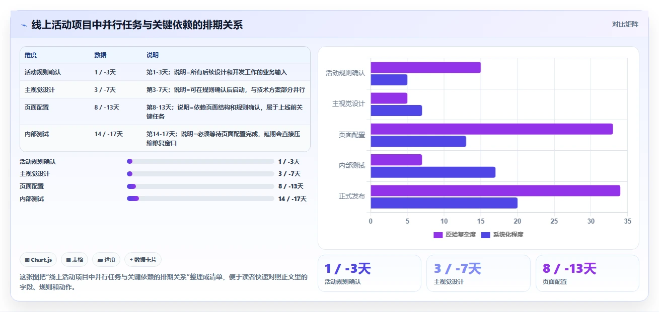The width and height of the screenshot is (659, 312).
Task: Click the 第1-3天 description cell
Action: 216,72
